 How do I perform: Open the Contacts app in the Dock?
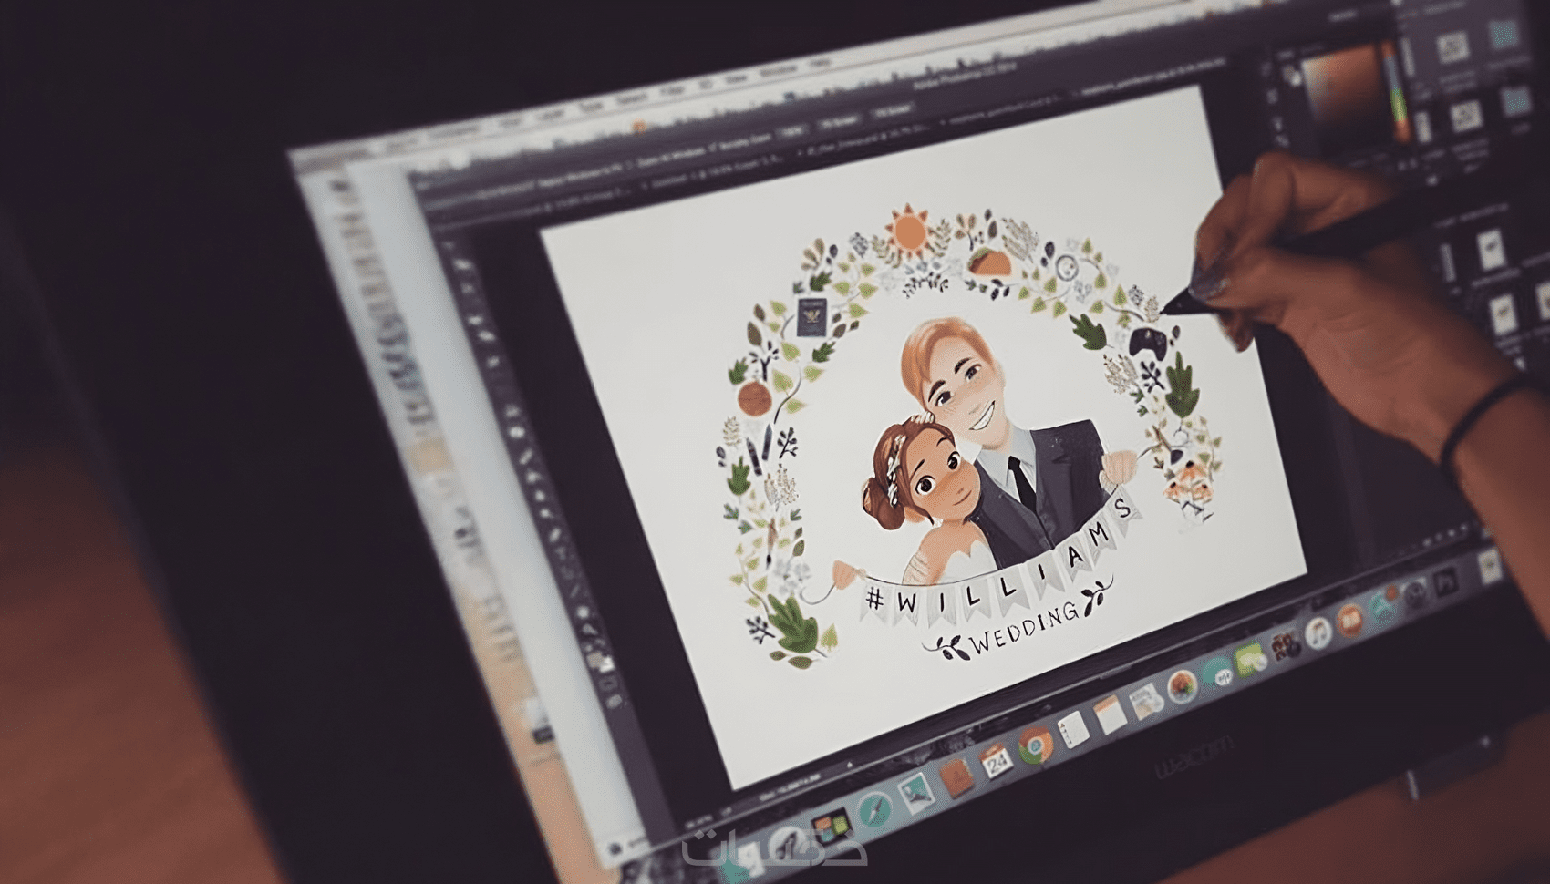956,777
